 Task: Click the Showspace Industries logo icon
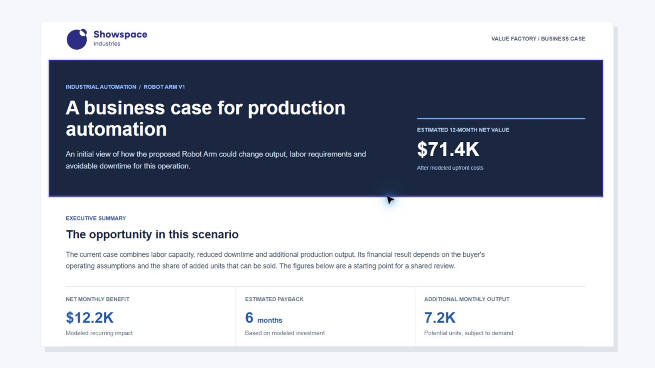coord(77,39)
